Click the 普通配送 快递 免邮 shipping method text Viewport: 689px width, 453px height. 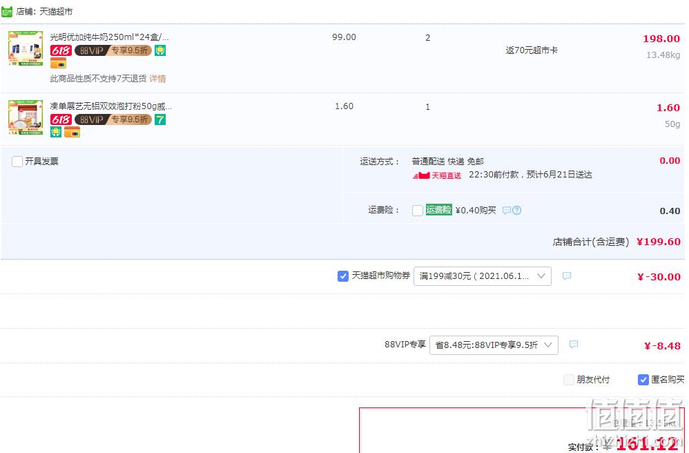pyautogui.click(x=448, y=162)
